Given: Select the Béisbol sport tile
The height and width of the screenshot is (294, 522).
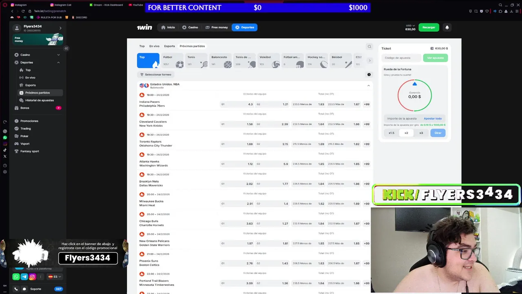Looking at the screenshot, I should click(341, 61).
